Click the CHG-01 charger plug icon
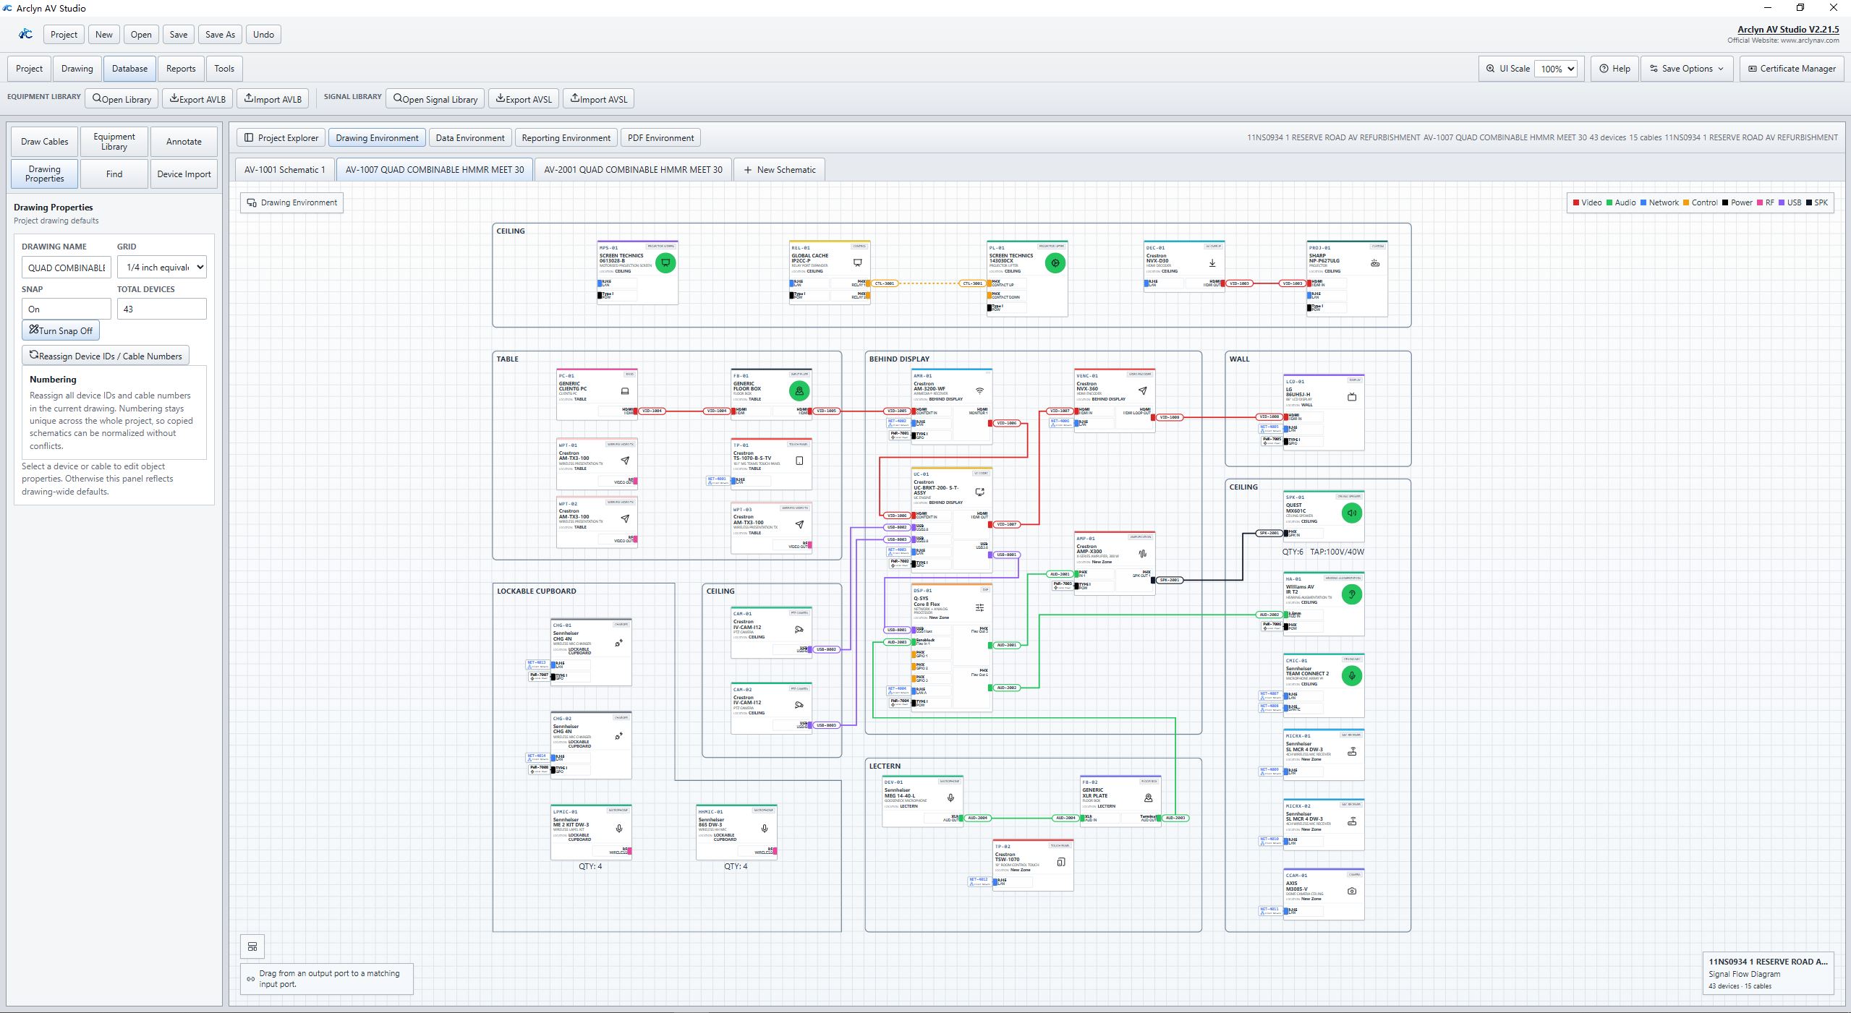Image resolution: width=1851 pixels, height=1013 pixels. click(x=619, y=643)
